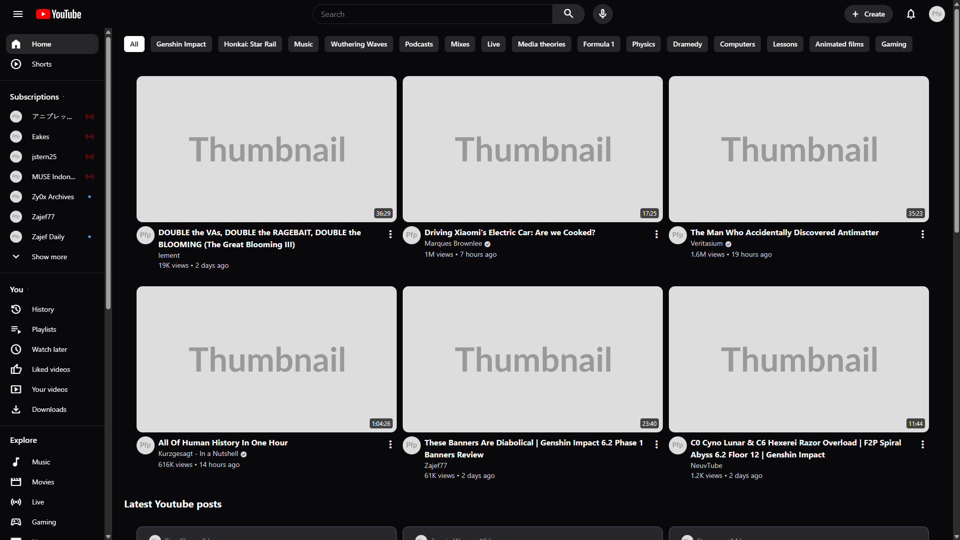The height and width of the screenshot is (540, 960).
Task: Open Music under Explore
Action: coord(52,462)
